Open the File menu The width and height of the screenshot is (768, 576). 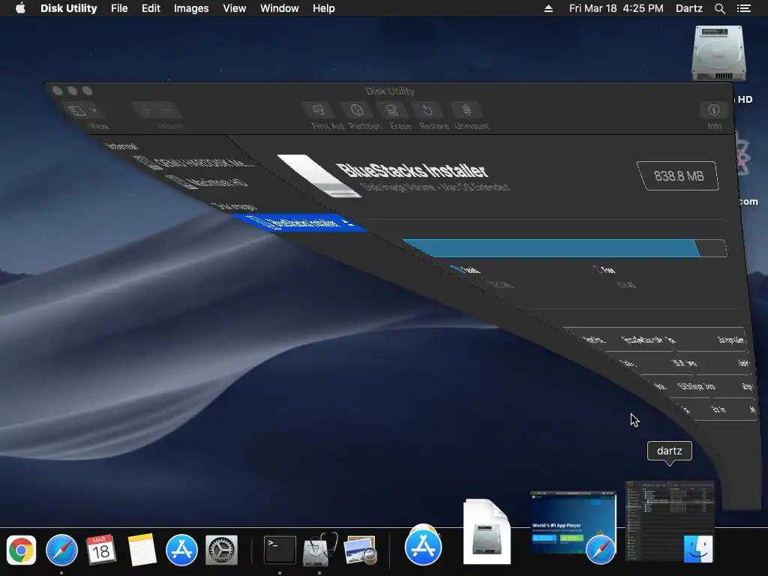pos(119,8)
